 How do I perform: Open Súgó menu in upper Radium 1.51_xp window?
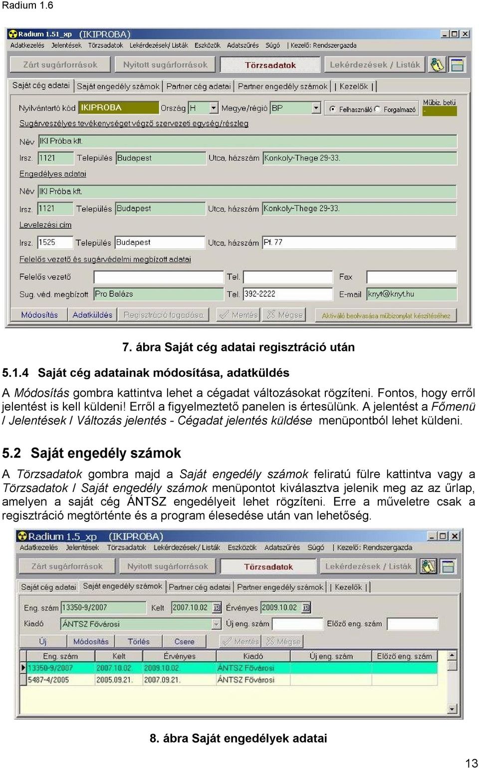coord(273,45)
